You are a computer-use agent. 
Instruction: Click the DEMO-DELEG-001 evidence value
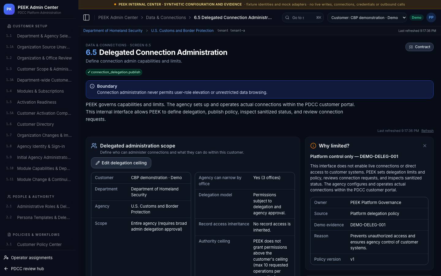pyautogui.click(x=368, y=225)
